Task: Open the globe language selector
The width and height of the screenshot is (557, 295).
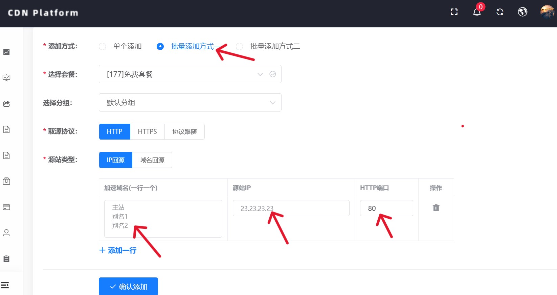Action: pyautogui.click(x=522, y=12)
